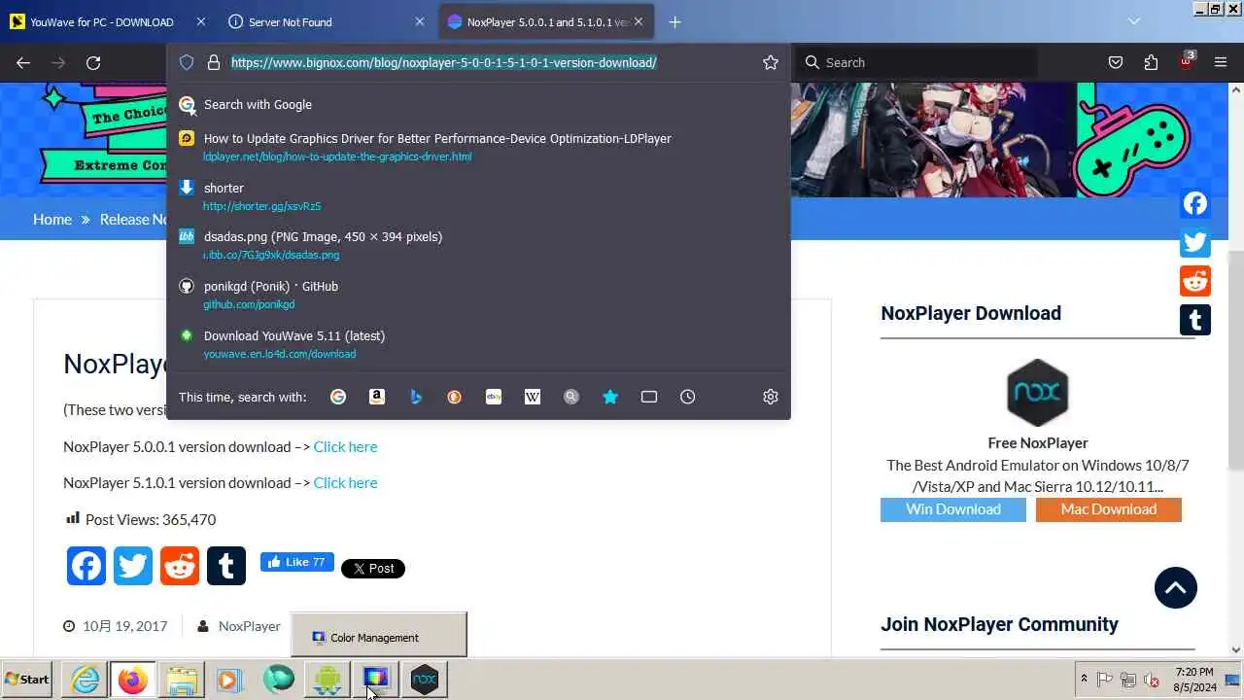Select the ponikgd GitHub suggestion
The width and height of the screenshot is (1244, 700).
tap(478, 295)
